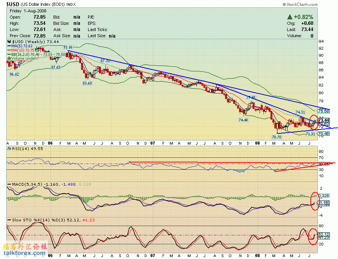Screen dimensions: 338x259
Task: Click the 87.33 price label
Action: [x=105, y=61]
